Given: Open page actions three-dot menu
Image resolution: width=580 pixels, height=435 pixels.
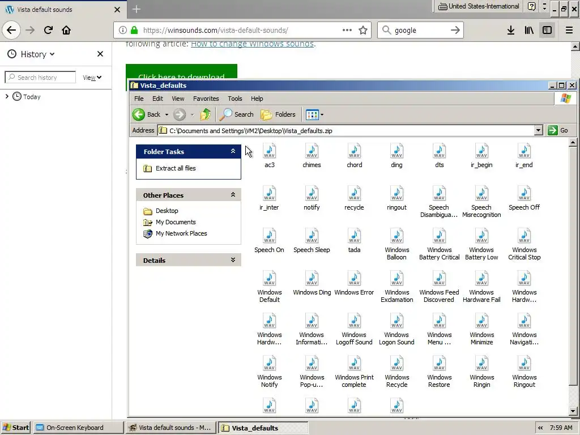Looking at the screenshot, I should 347,31.
